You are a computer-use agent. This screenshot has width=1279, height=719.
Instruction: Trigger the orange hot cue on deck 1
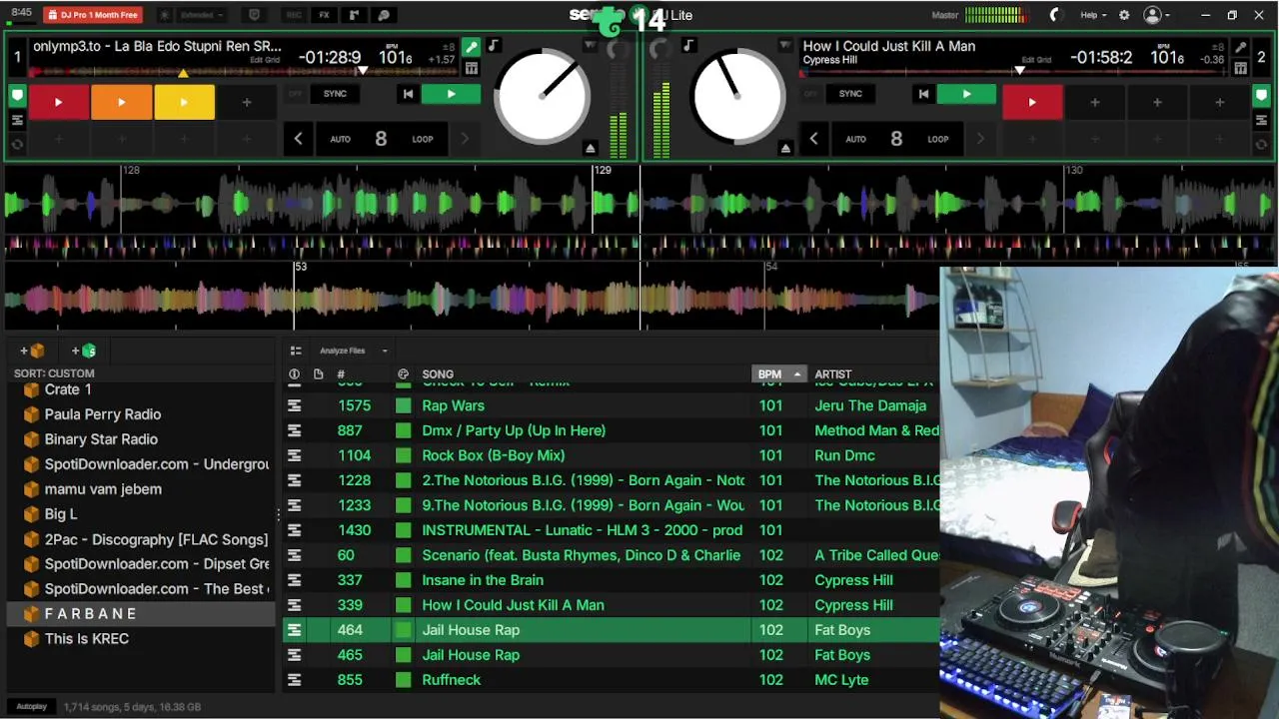121,102
